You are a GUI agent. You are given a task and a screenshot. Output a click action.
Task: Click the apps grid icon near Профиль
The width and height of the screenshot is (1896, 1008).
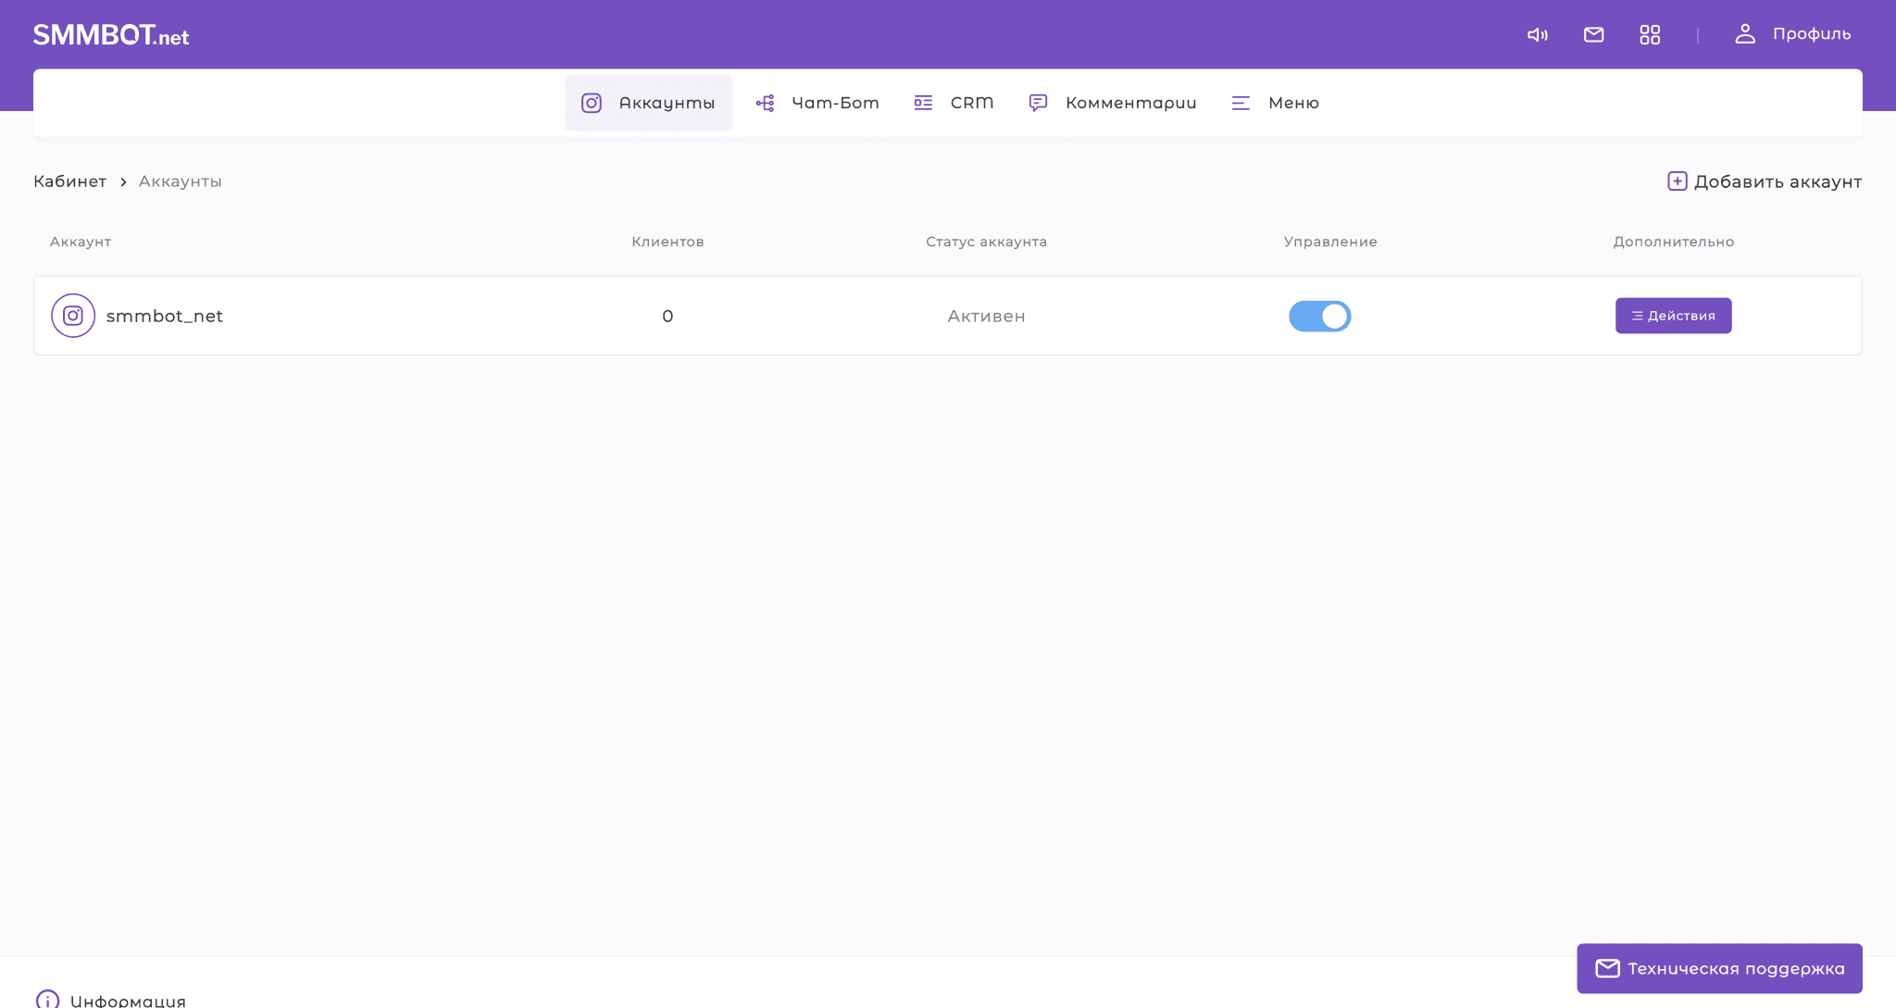(1650, 34)
